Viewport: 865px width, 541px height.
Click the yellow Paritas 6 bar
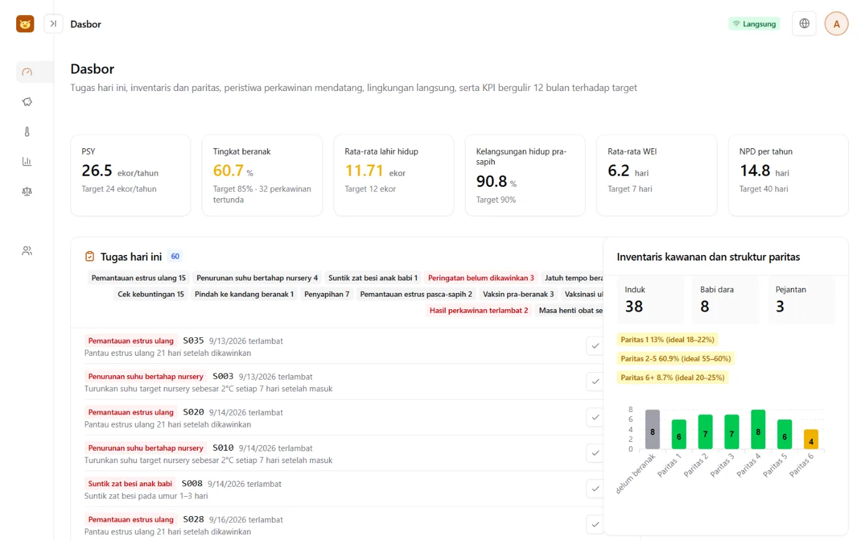click(x=811, y=439)
